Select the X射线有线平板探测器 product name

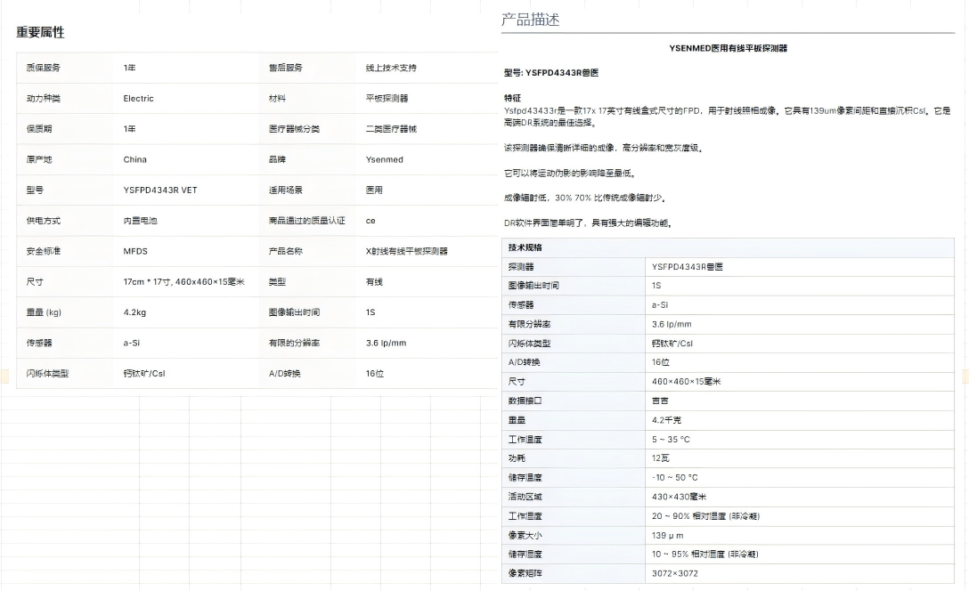tap(407, 251)
